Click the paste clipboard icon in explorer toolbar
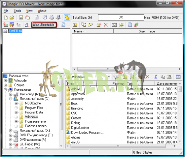The width and height of the screenshot is (185, 157). pyautogui.click(x=169, y=77)
